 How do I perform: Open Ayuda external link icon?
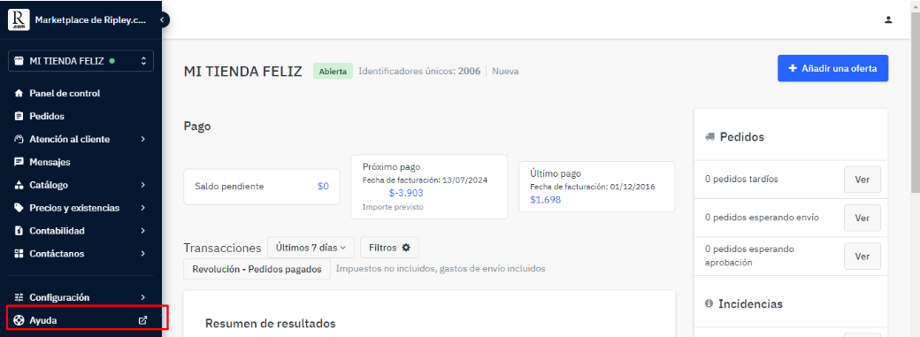point(142,320)
